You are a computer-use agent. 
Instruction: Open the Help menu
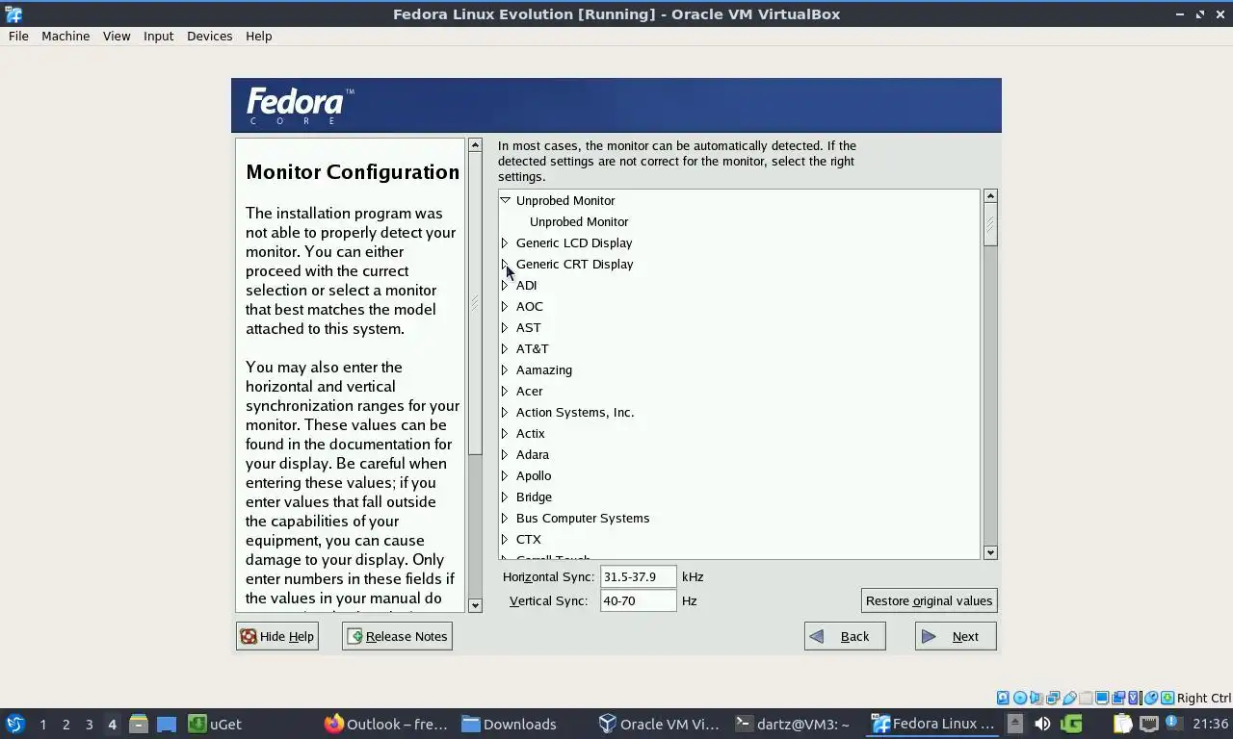[x=258, y=36]
